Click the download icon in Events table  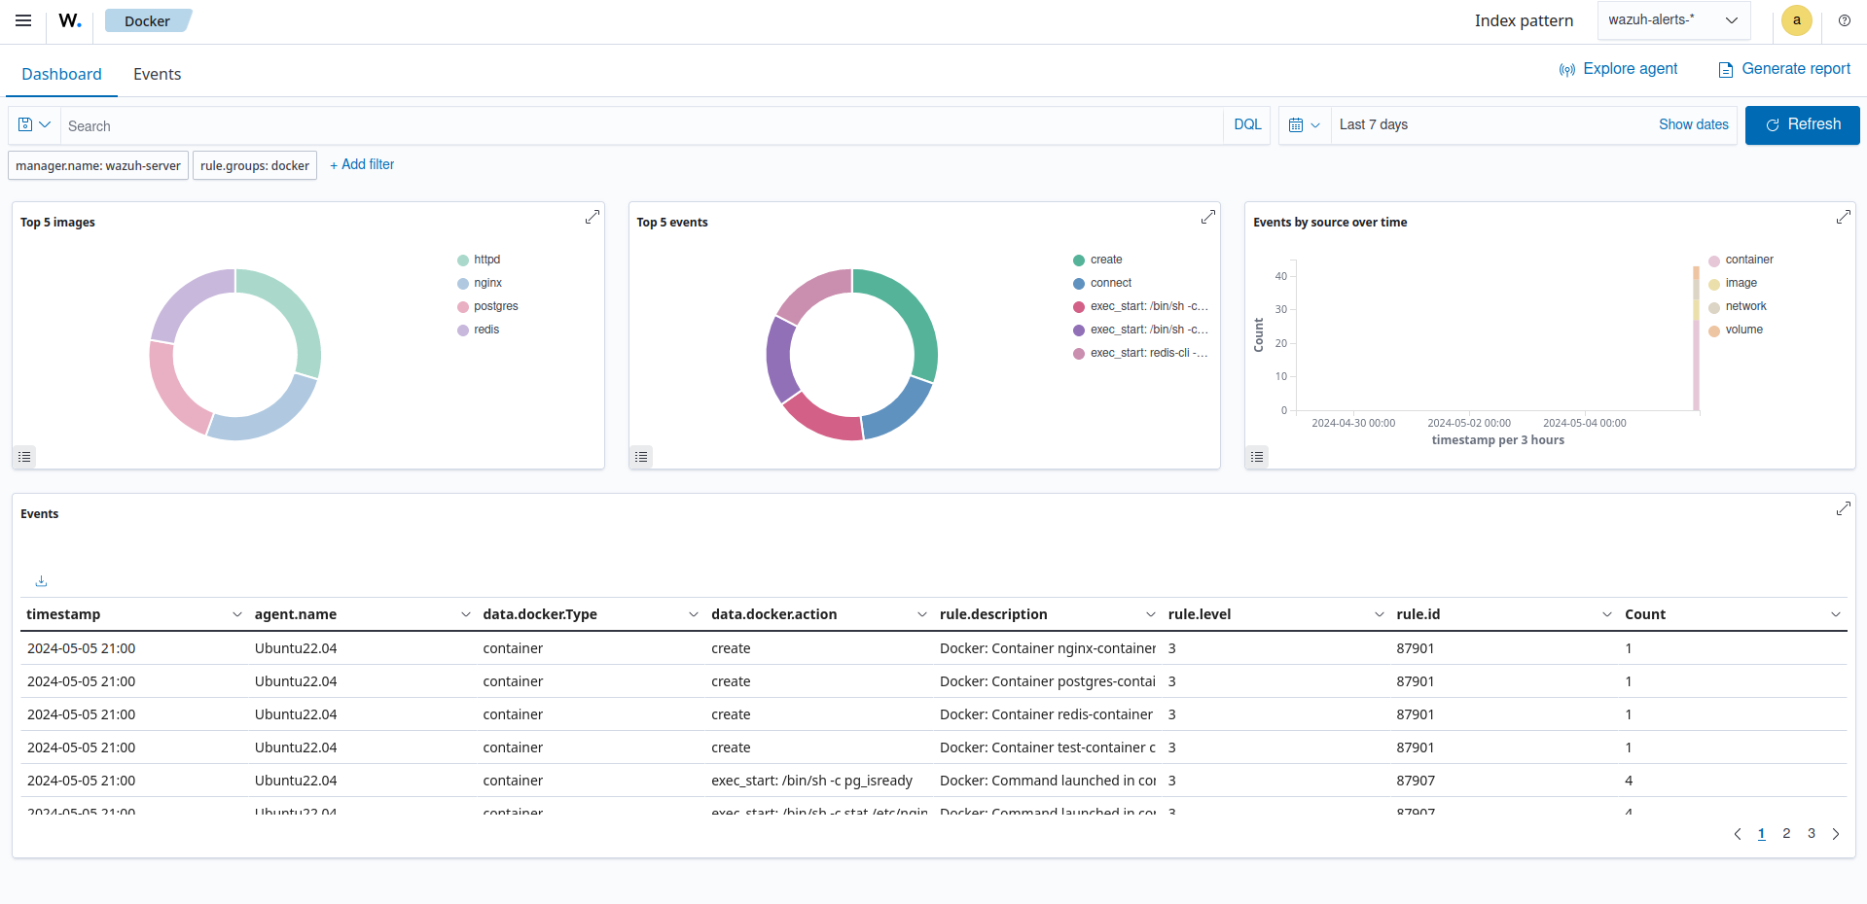(41, 580)
